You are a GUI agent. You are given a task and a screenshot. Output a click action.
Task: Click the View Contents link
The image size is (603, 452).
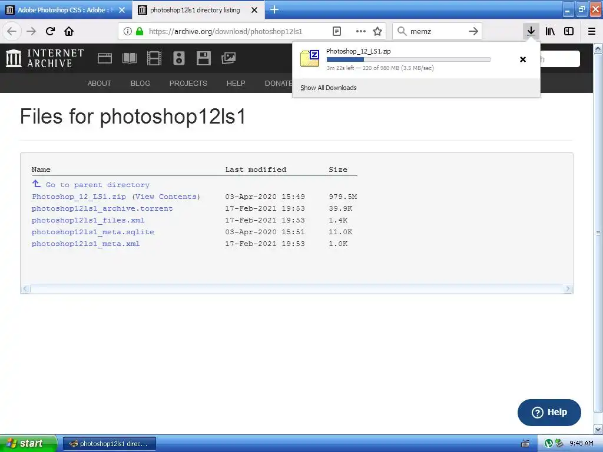tap(166, 197)
